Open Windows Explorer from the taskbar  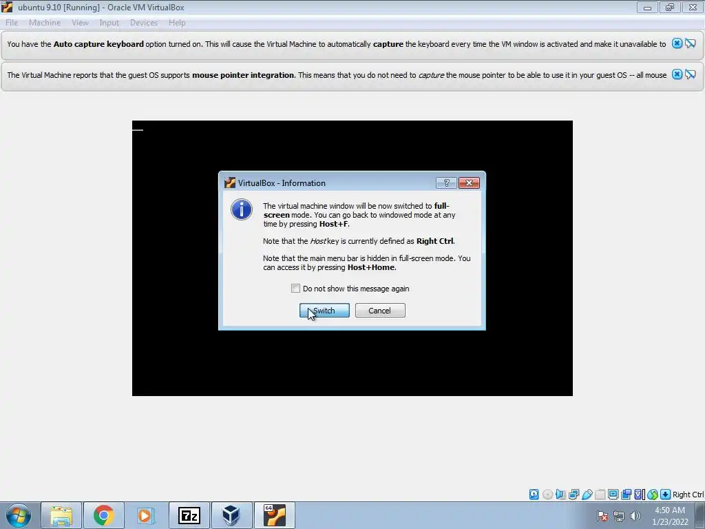(61, 515)
